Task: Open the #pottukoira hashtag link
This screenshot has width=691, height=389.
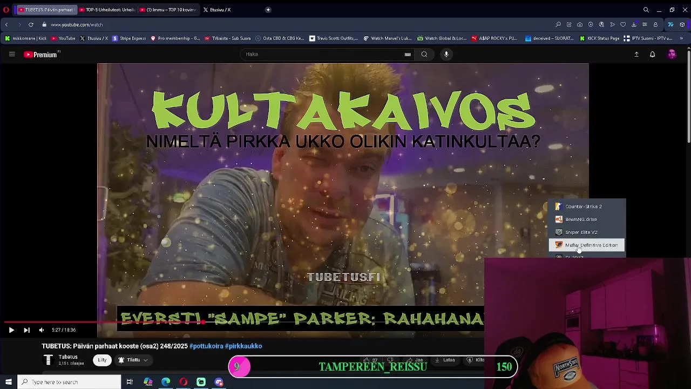Action: pos(206,346)
